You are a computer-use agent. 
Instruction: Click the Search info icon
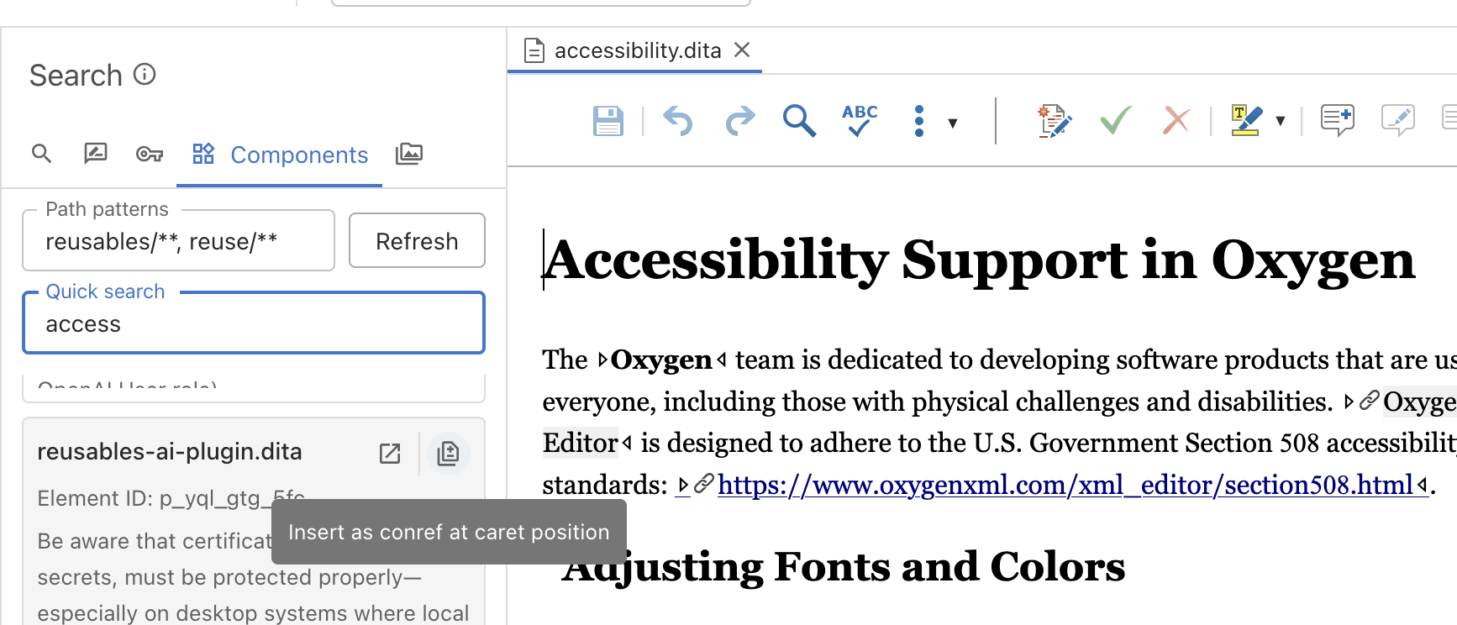[145, 75]
